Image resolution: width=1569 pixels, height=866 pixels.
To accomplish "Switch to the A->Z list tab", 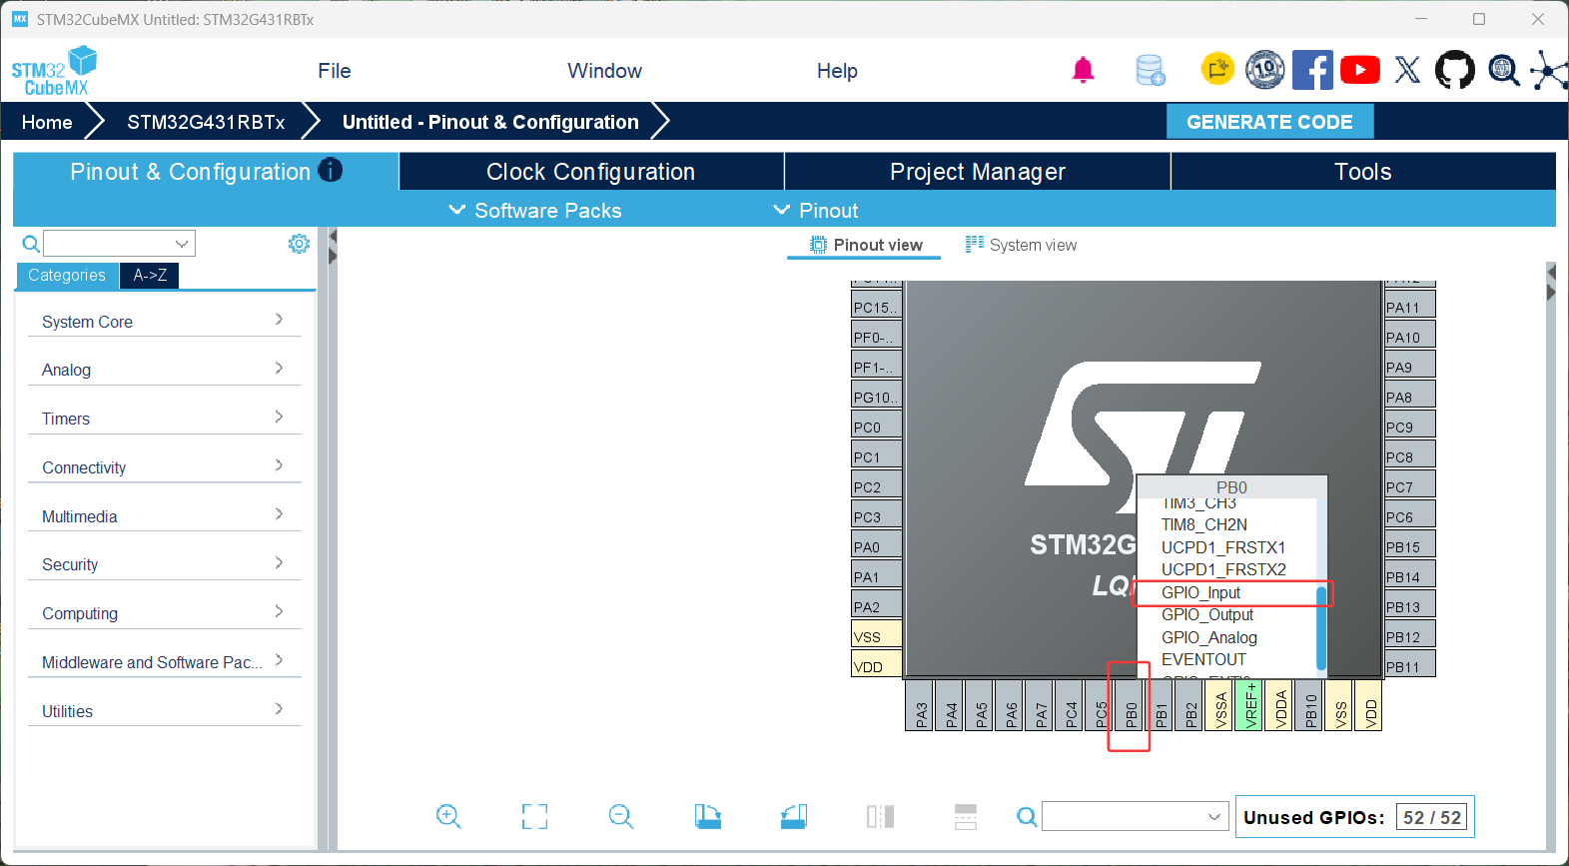I will click(150, 275).
